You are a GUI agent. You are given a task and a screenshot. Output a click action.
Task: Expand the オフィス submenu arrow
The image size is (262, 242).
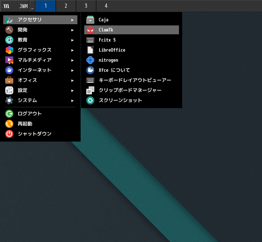72,80
